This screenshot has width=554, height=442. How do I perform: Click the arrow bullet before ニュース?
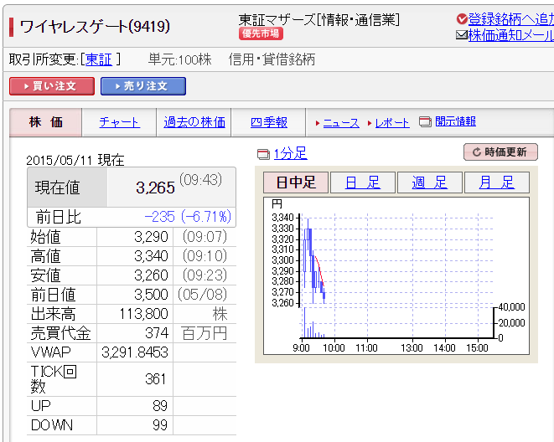[x=318, y=123]
